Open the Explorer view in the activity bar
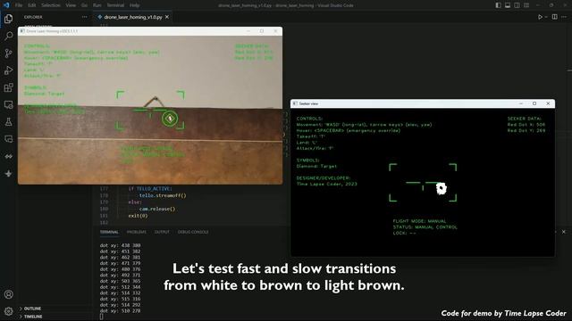The height and width of the screenshot is (321, 572). pyautogui.click(x=8, y=19)
